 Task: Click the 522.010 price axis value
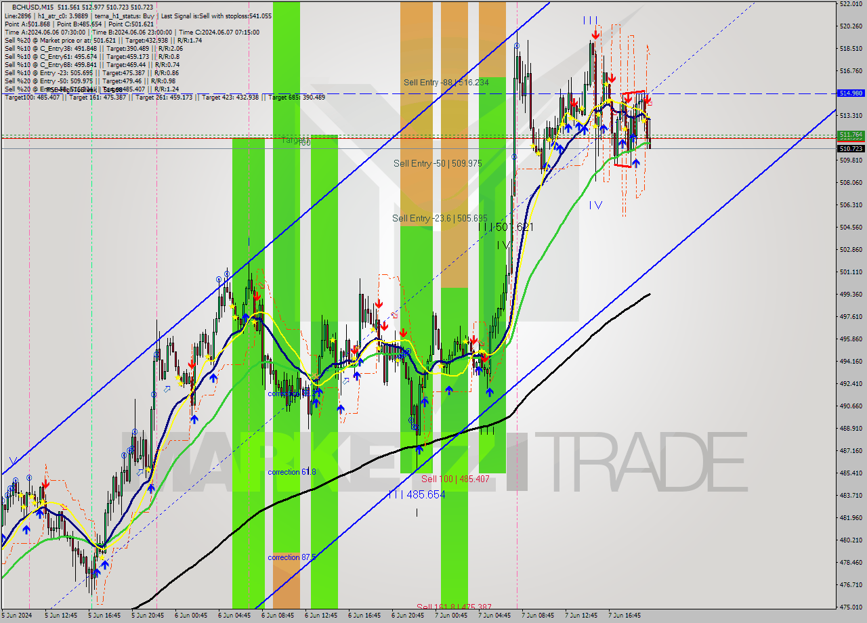(x=851, y=3)
